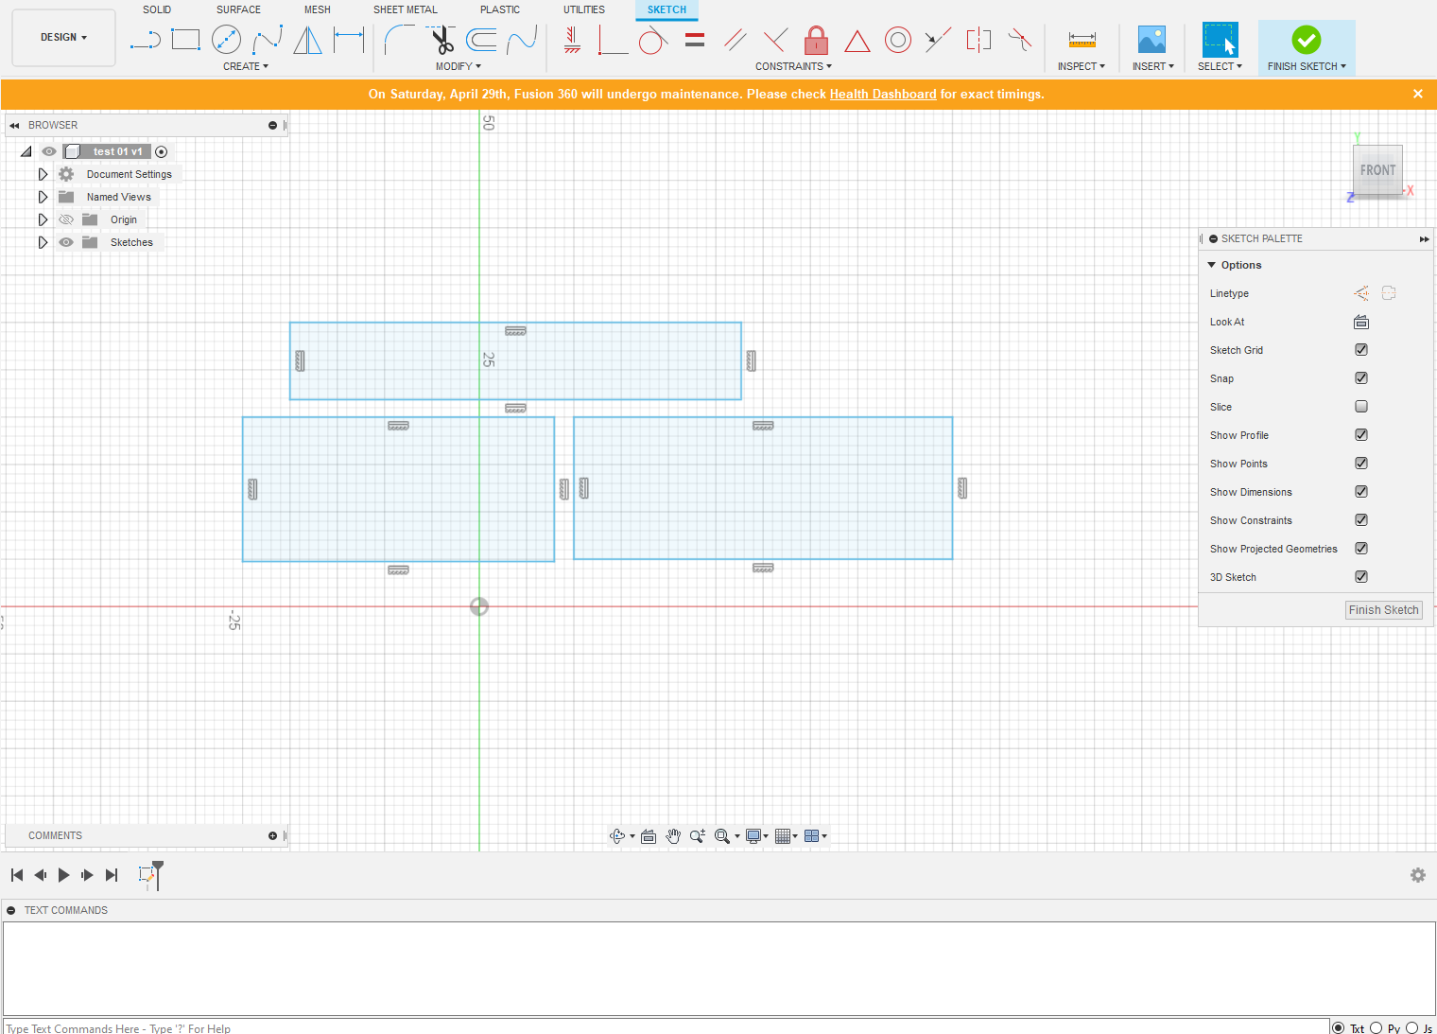Image resolution: width=1437 pixels, height=1034 pixels.
Task: Toggle visibility of the Sketches folder
Action: [66, 242]
